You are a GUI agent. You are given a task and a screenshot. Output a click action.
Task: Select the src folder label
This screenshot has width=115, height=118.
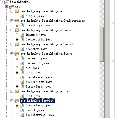18,7
